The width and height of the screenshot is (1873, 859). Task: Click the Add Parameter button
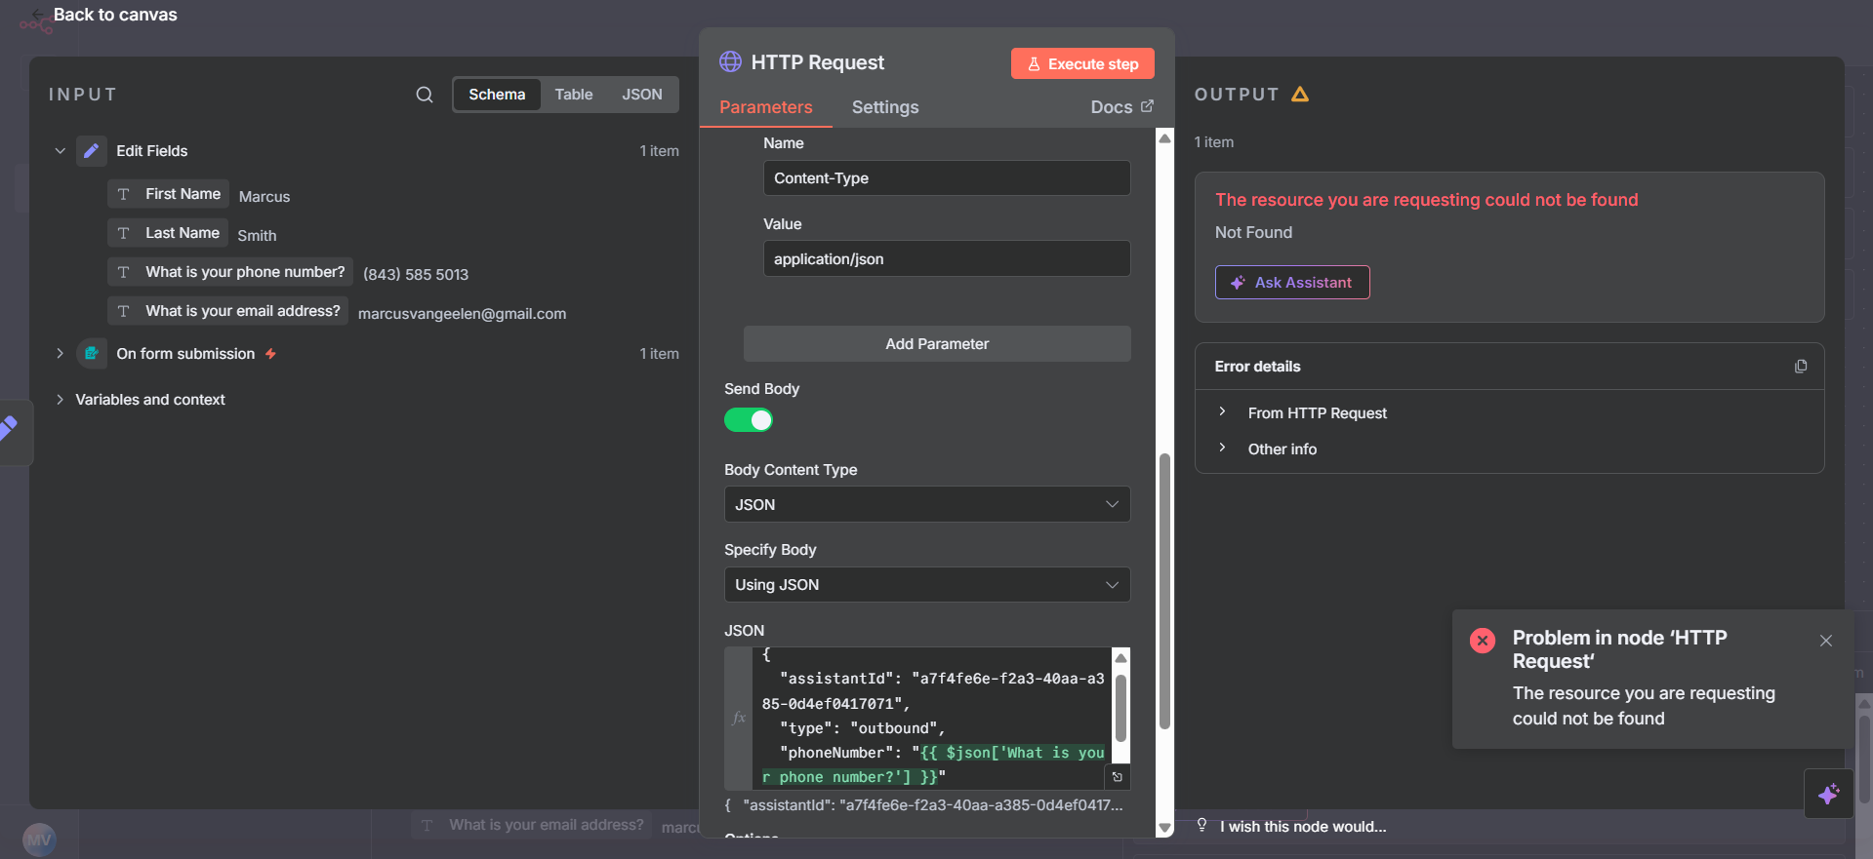point(936,344)
